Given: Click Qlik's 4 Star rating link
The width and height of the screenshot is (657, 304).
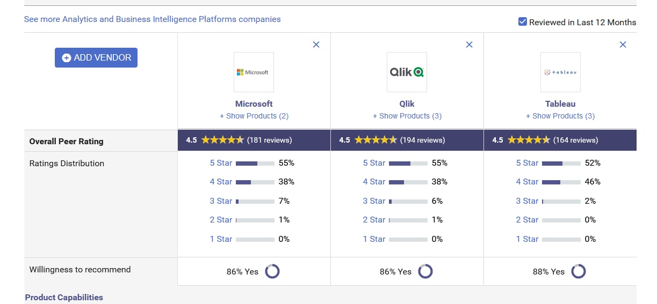Looking at the screenshot, I should click(374, 182).
